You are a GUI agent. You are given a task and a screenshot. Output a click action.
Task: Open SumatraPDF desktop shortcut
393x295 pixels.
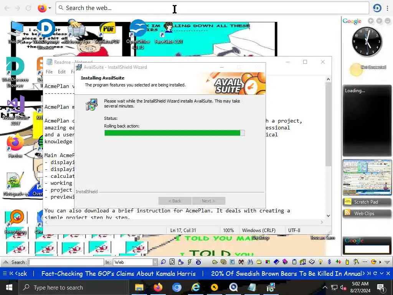coord(107,33)
